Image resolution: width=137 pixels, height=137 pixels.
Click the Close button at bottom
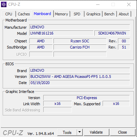(122, 132)
